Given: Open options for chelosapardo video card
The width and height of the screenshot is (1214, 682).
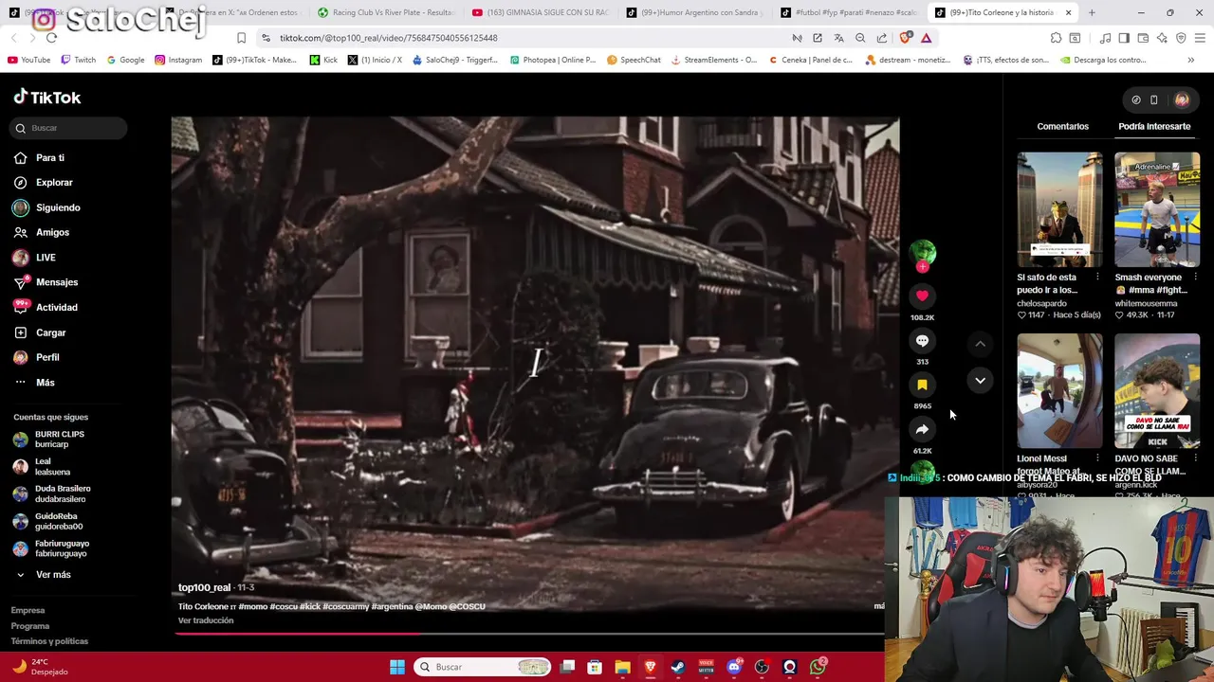Looking at the screenshot, I should [x=1097, y=278].
